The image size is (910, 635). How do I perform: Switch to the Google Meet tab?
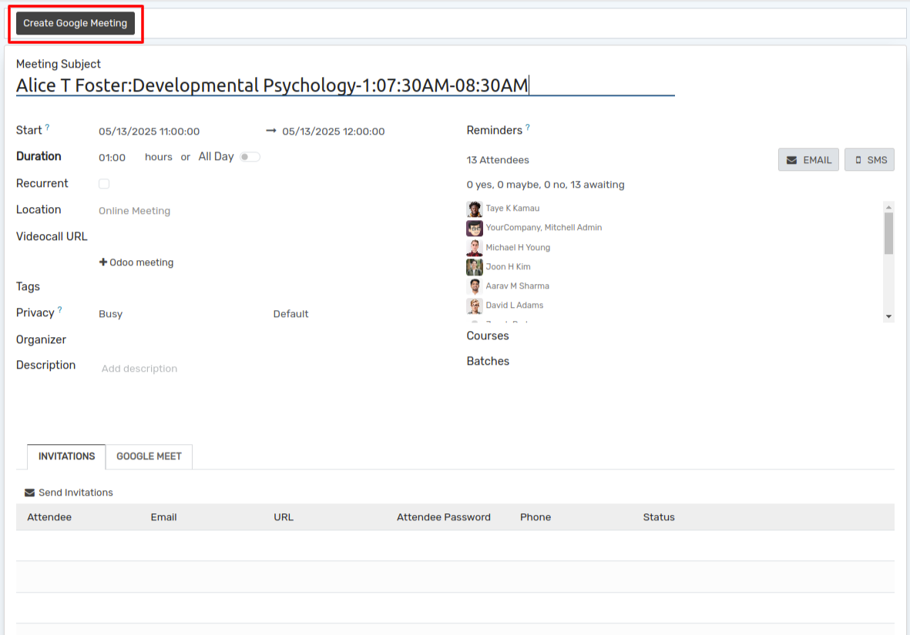coord(149,456)
